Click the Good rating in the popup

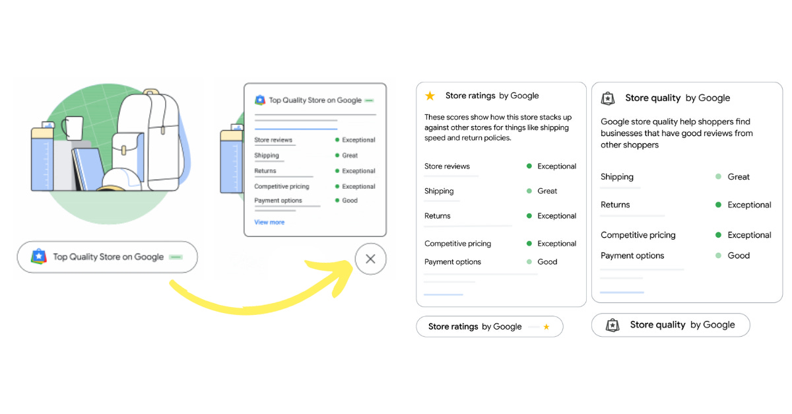pos(350,201)
